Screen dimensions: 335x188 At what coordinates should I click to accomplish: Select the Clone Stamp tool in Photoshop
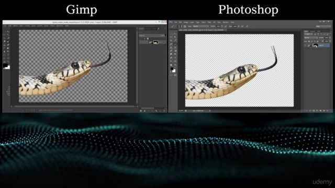click(x=171, y=48)
